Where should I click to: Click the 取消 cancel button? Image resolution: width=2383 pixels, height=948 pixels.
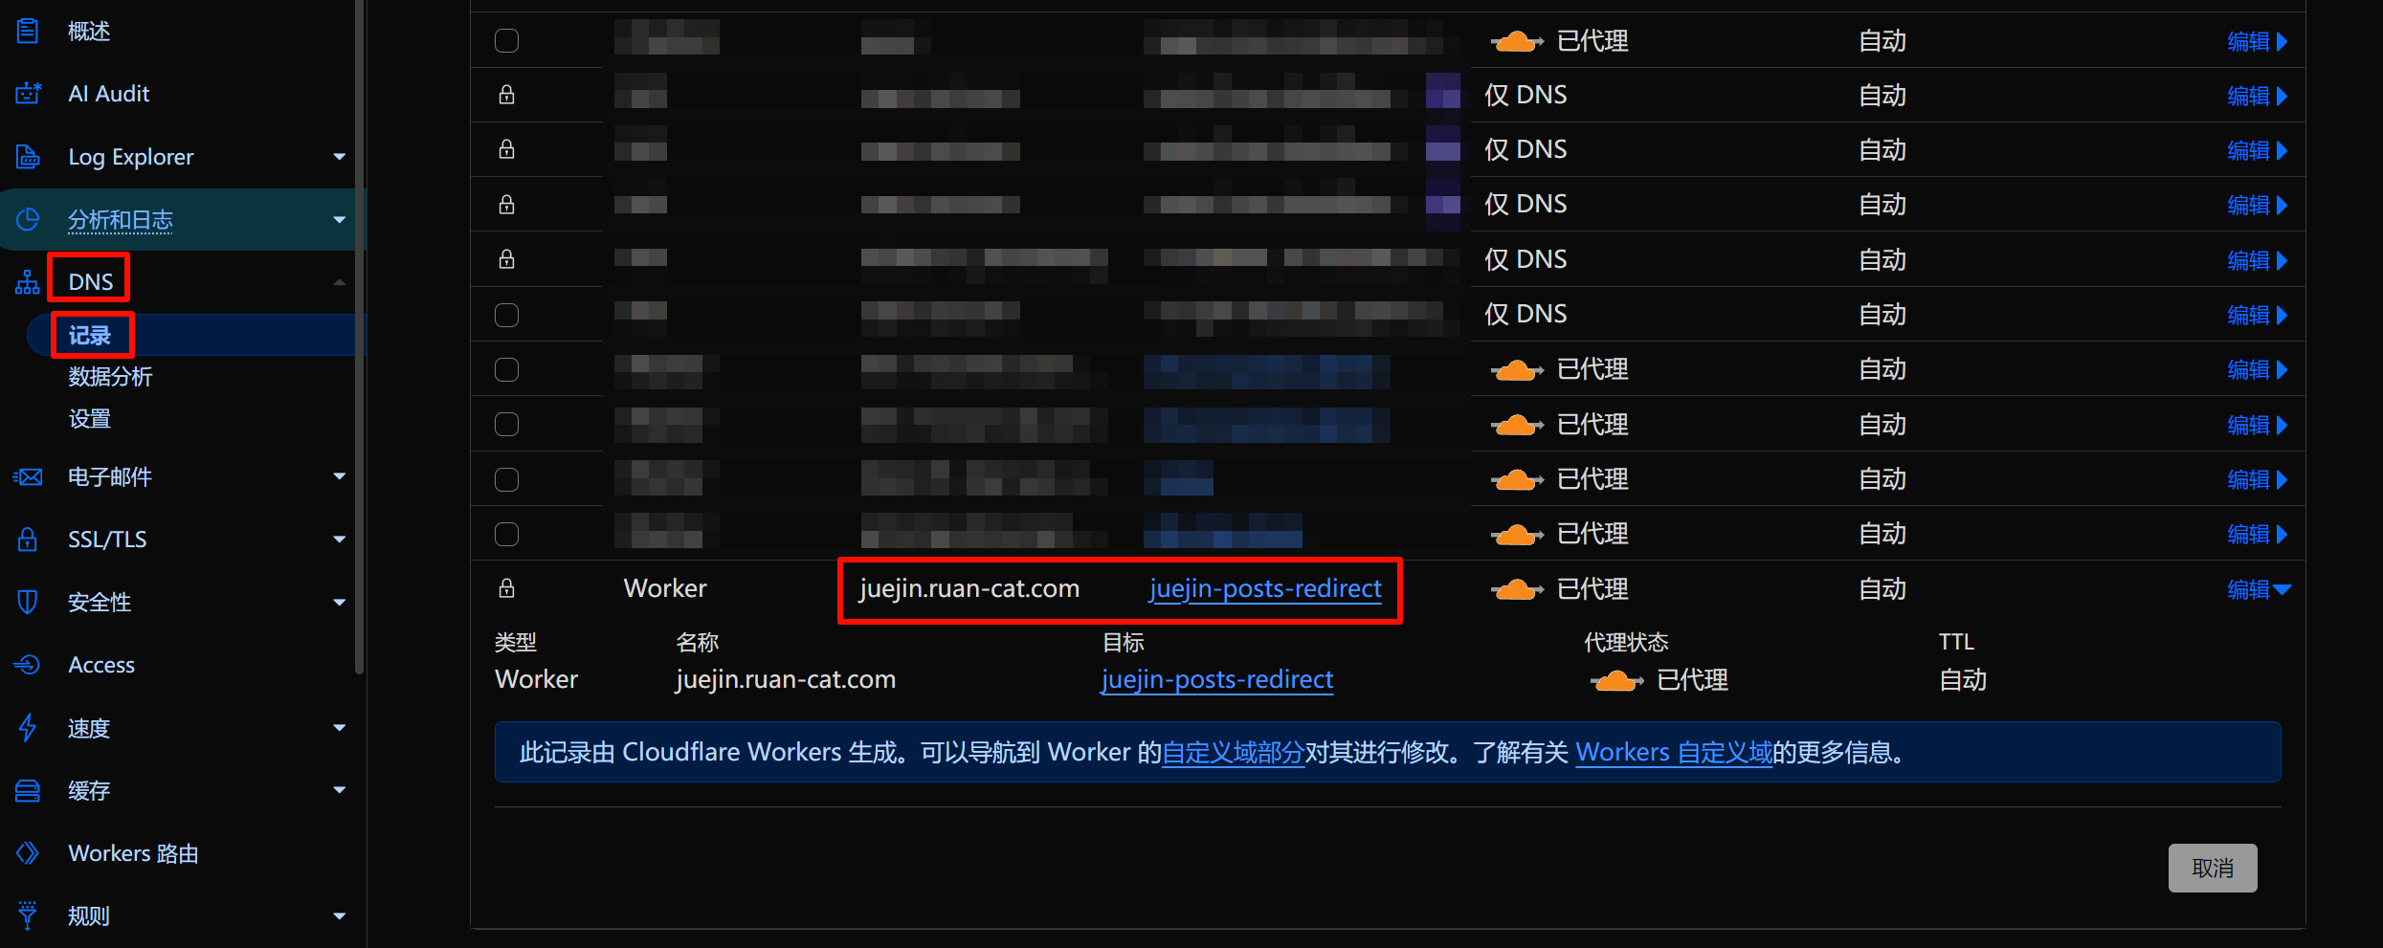coord(2213,868)
